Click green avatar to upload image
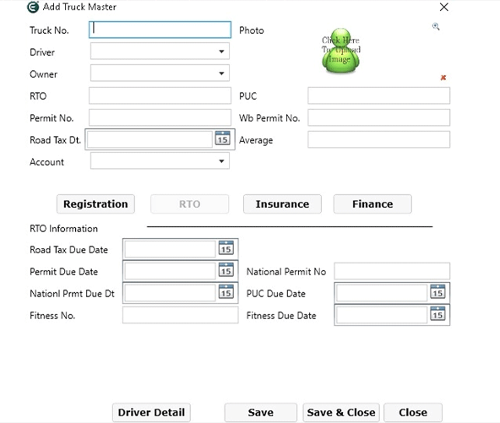Viewport: 500px width, 423px height. pyautogui.click(x=341, y=51)
